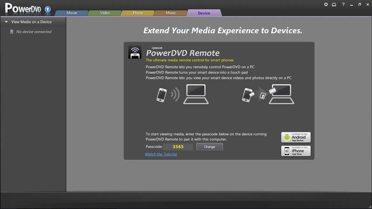Click the device icon beside No device connected

[x=12, y=32]
